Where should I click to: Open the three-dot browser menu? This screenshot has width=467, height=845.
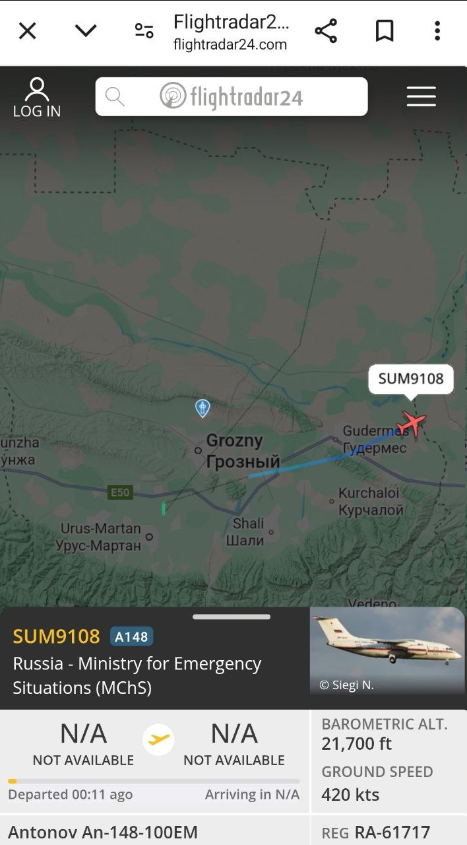tap(437, 31)
